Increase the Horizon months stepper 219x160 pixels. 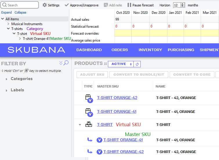(x=182, y=4)
